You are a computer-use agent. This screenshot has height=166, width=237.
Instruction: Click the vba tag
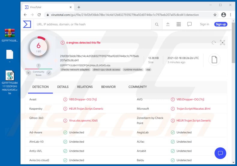pyautogui.click(x=148, y=70)
